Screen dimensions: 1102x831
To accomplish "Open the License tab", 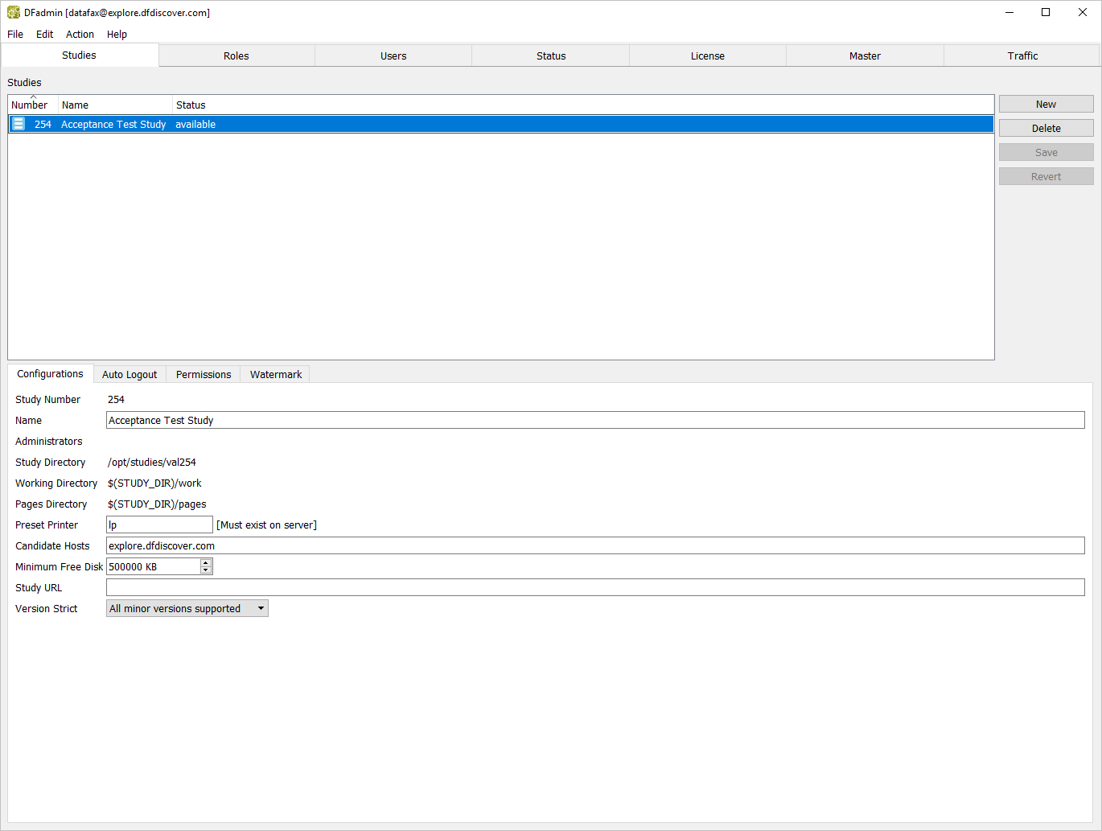I will tap(707, 56).
